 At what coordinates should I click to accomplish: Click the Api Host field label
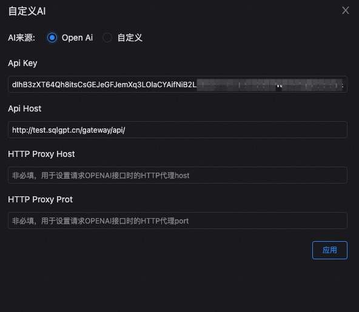pos(24,108)
